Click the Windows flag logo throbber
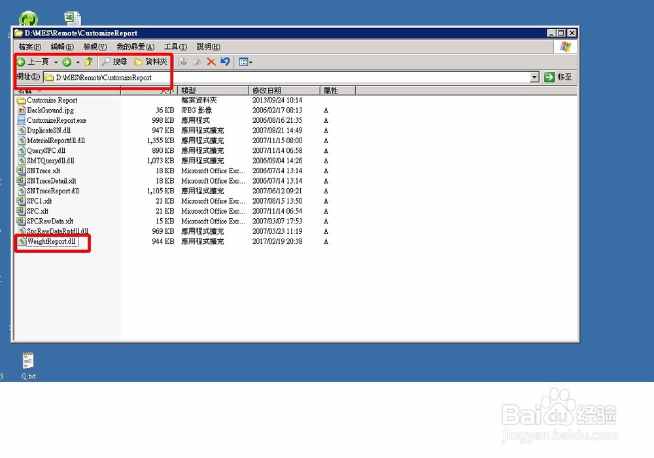This screenshot has width=654, height=458. (566, 46)
